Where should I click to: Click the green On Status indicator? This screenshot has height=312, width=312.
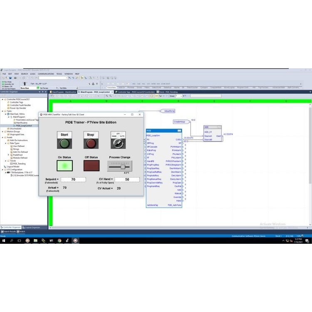[64, 166]
